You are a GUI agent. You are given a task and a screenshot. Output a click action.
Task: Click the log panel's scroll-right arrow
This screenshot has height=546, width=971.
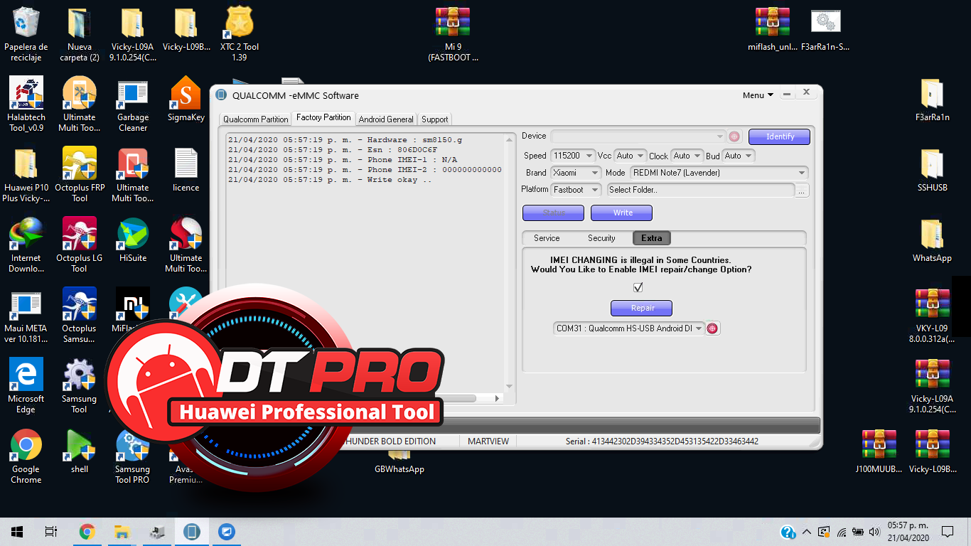tap(498, 399)
